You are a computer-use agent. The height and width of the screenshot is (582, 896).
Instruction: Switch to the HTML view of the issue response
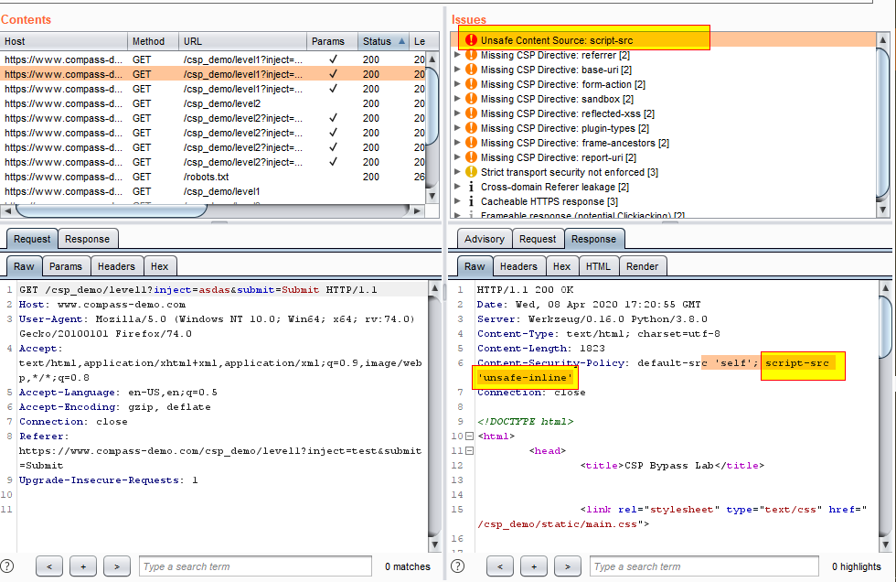click(598, 266)
